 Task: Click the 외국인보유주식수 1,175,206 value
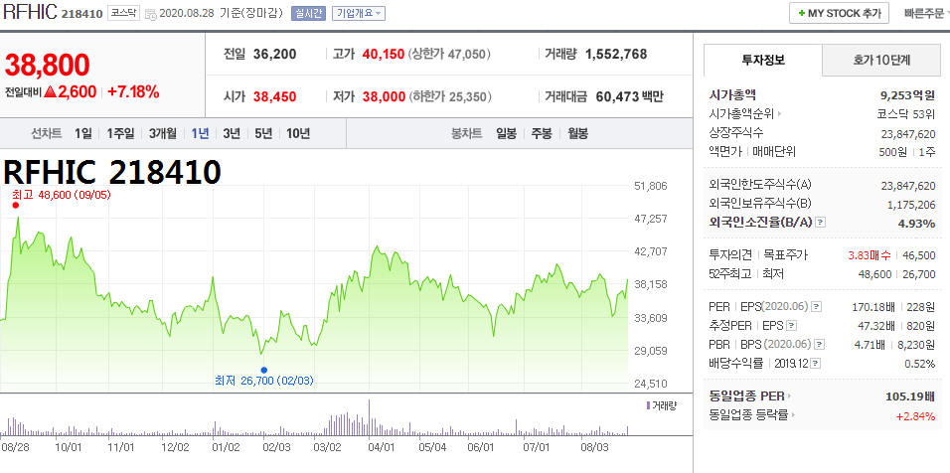click(911, 205)
